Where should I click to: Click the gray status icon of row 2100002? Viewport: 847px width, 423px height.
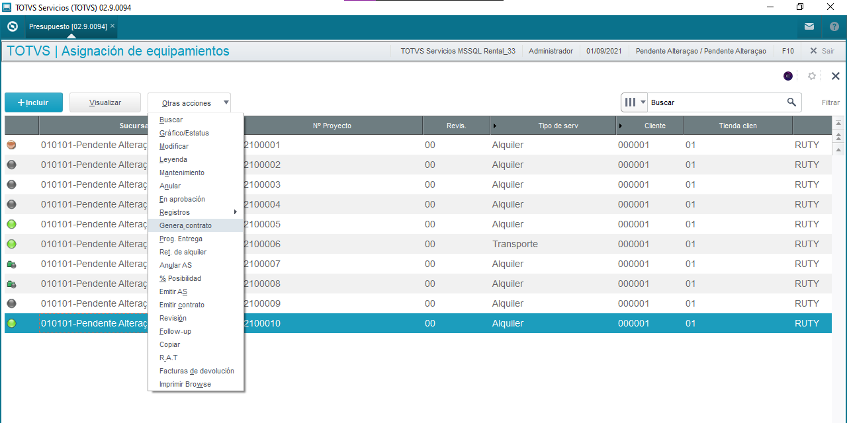point(11,165)
